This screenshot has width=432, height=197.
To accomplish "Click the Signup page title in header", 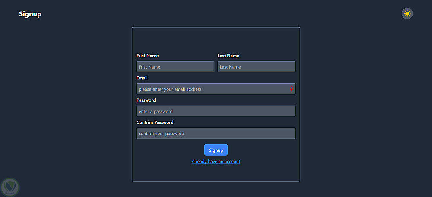I will tap(30, 14).
